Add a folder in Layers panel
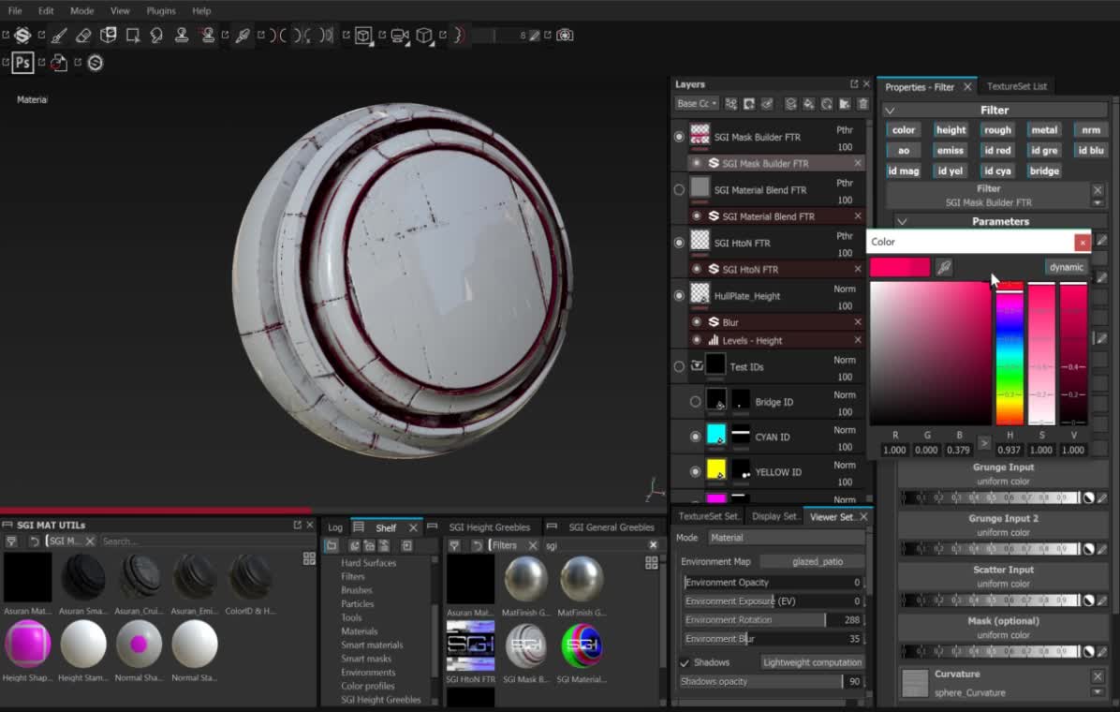The height and width of the screenshot is (712, 1120). tap(845, 104)
